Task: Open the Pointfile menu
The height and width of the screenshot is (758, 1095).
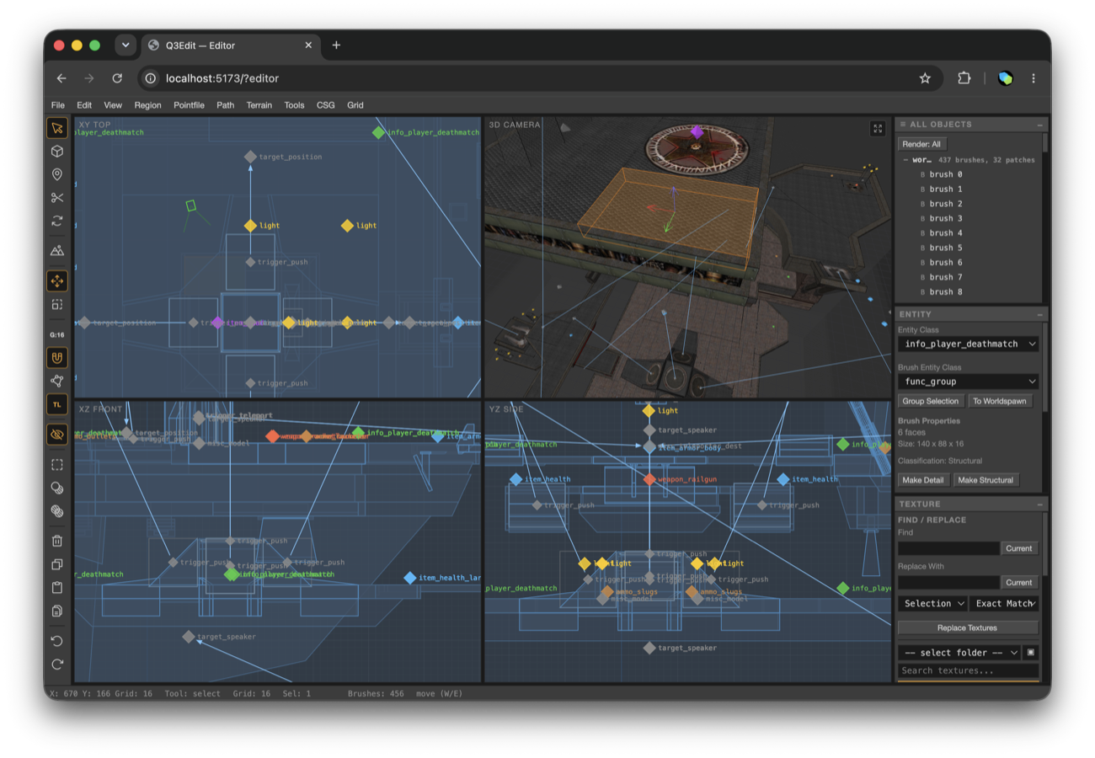Action: tap(189, 105)
